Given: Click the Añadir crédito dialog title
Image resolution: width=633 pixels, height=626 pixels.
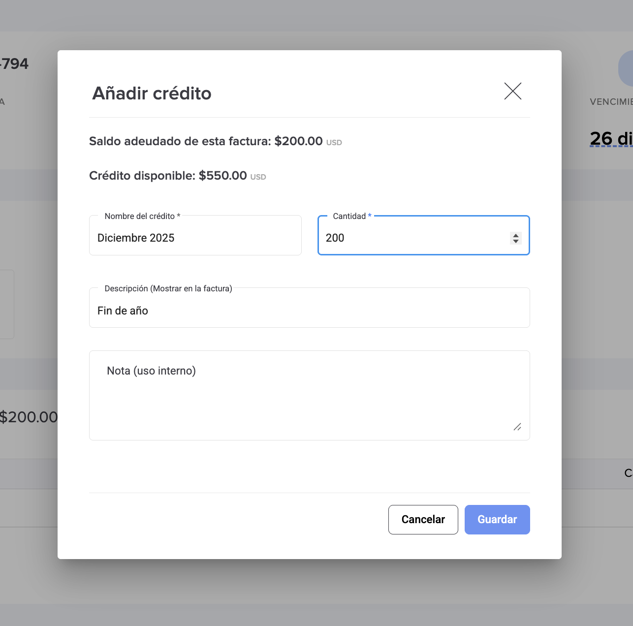Looking at the screenshot, I should [152, 93].
